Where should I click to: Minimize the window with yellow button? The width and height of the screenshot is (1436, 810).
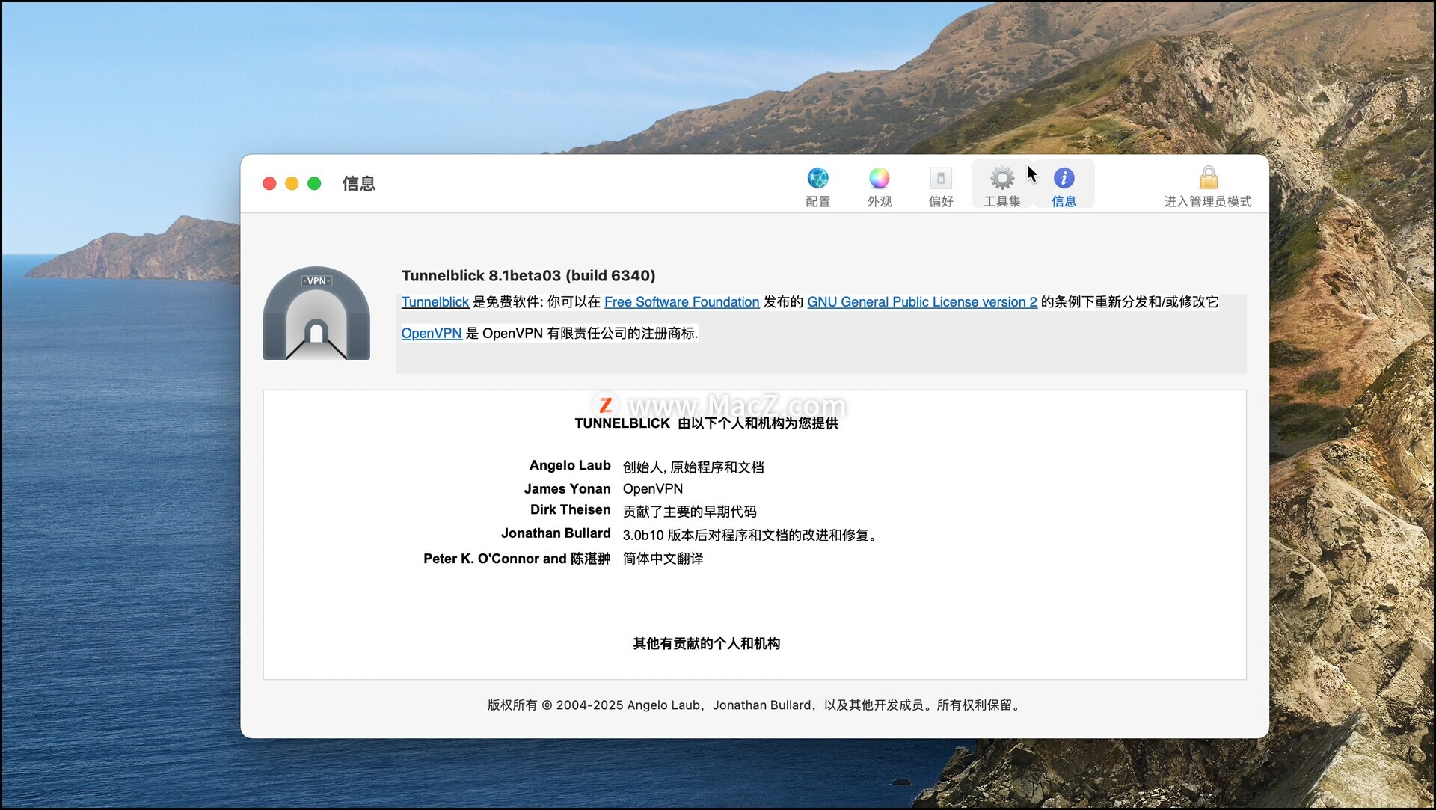(x=292, y=183)
